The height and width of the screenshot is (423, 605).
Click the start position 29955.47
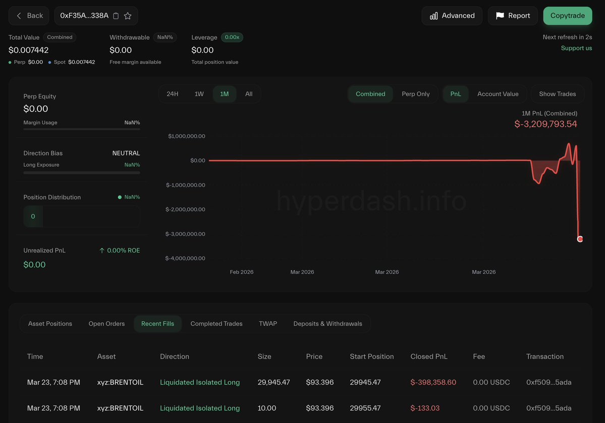click(x=365, y=408)
